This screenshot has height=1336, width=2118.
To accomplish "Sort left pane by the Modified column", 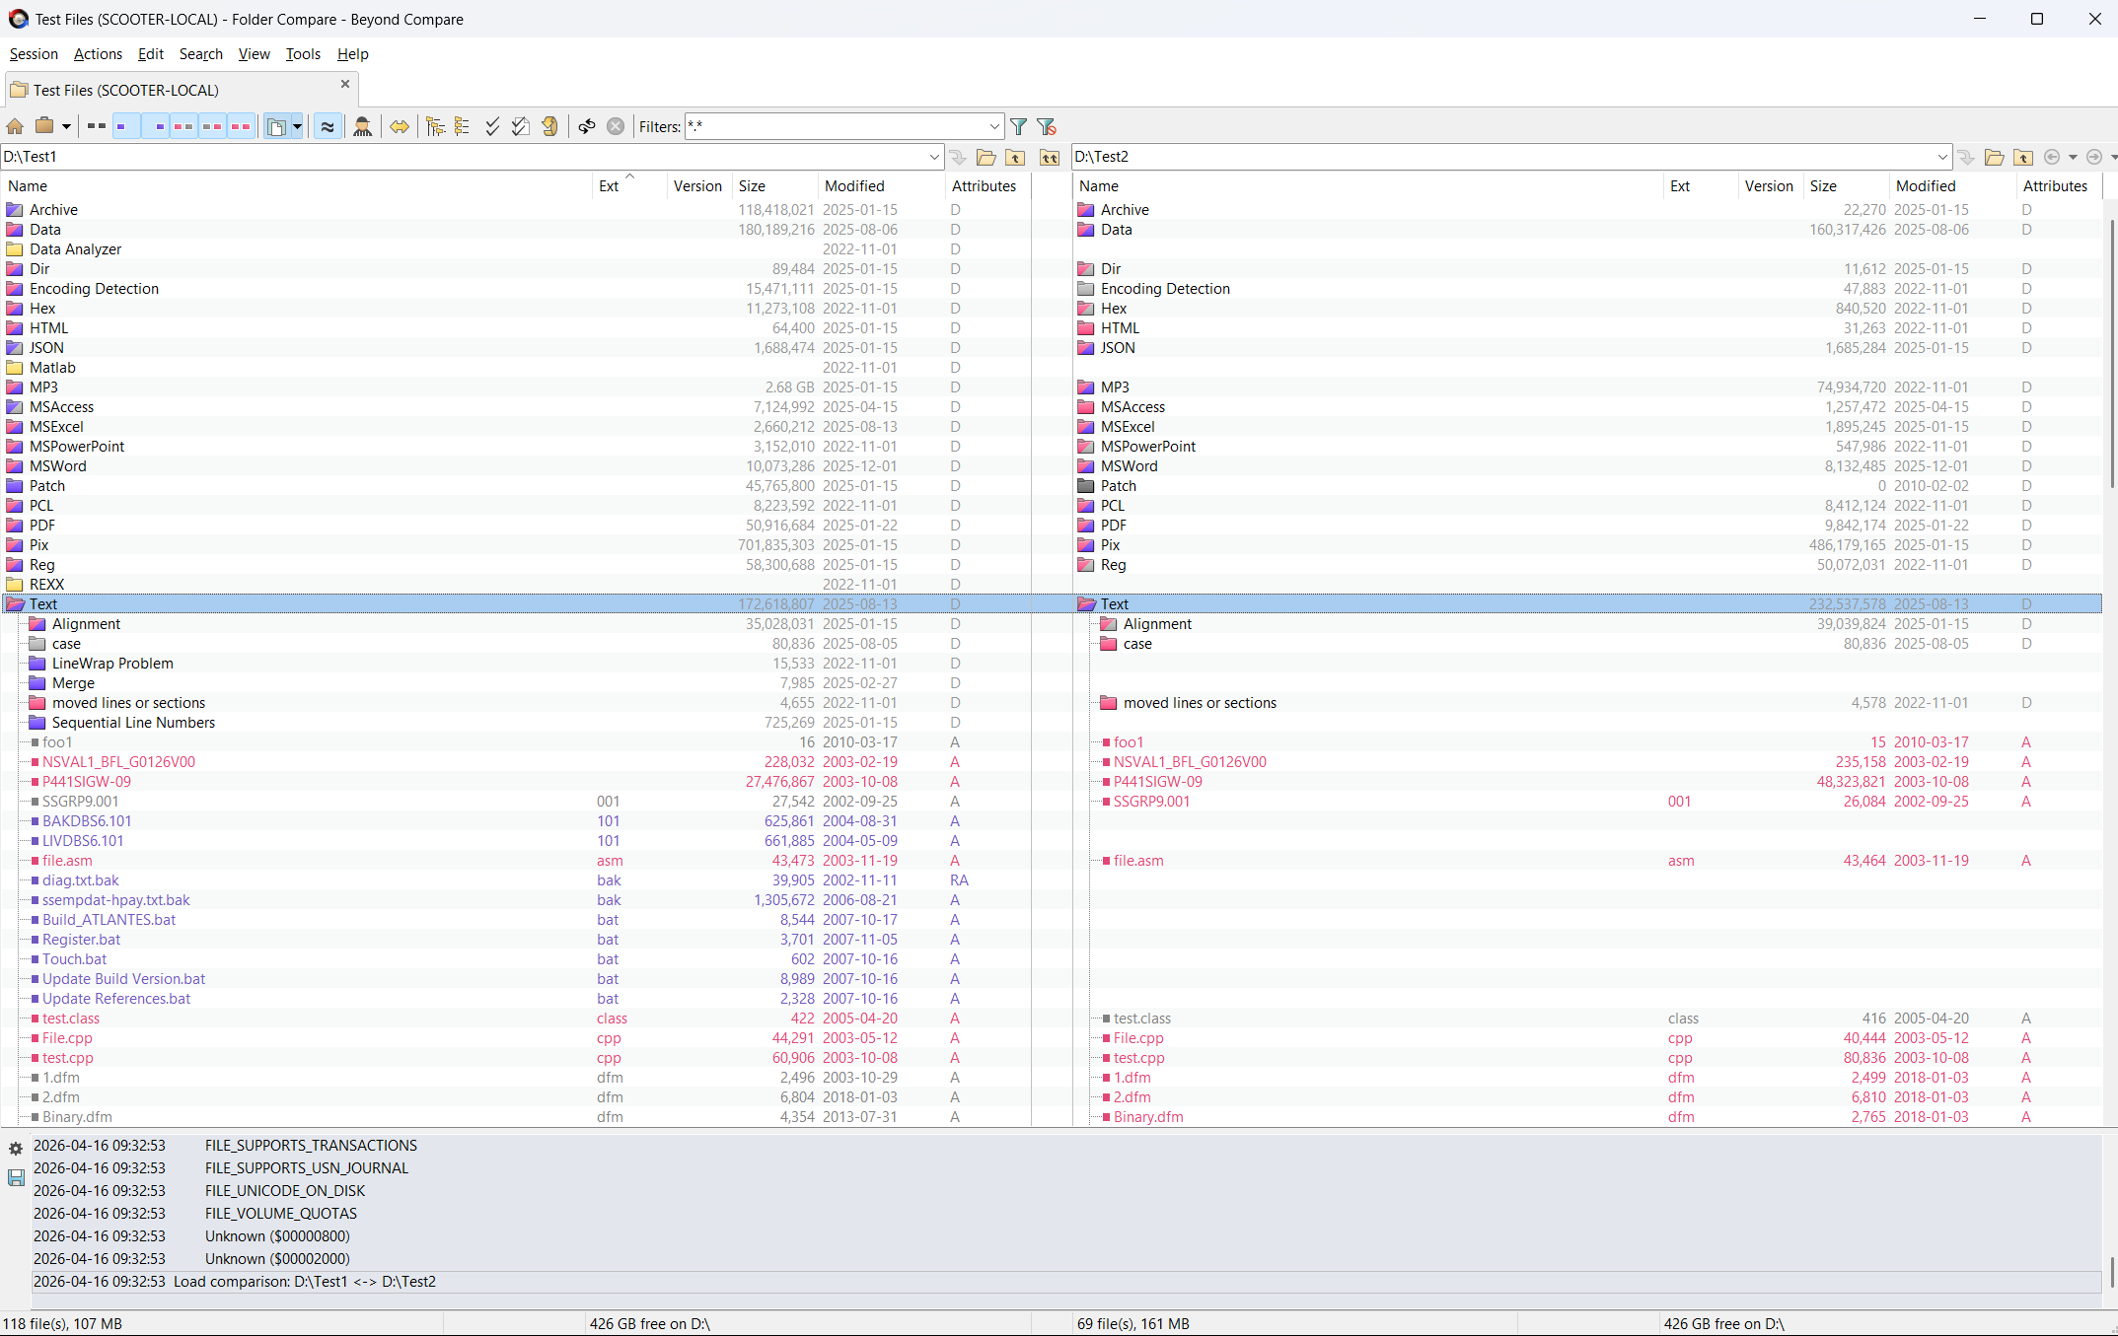I will pyautogui.click(x=881, y=185).
